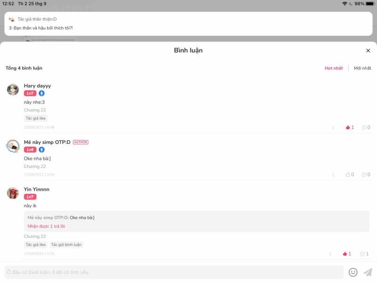Unlike Yin Yinnnn's comment thumbs-up
Viewport: 377px width, 283px height.
point(347,254)
